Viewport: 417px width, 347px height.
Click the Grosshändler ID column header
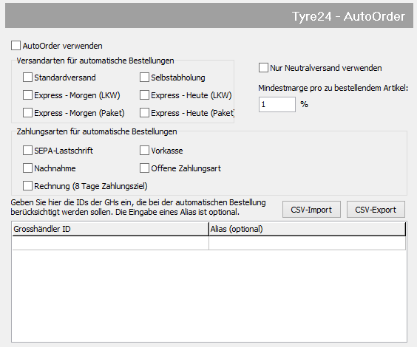111,229
